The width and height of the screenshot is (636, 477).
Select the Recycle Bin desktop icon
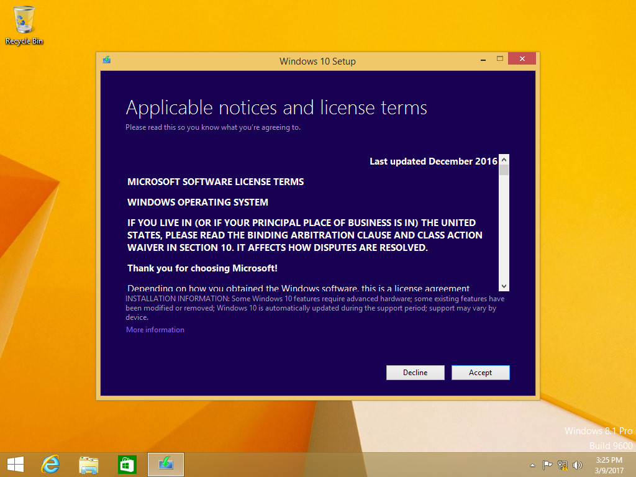(x=24, y=25)
